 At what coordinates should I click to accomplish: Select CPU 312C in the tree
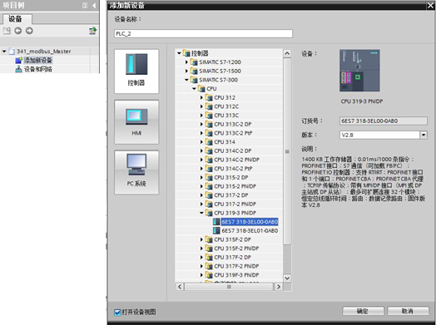tap(226, 106)
